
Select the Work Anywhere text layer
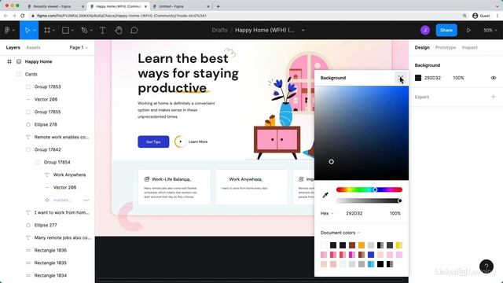[x=69, y=175]
